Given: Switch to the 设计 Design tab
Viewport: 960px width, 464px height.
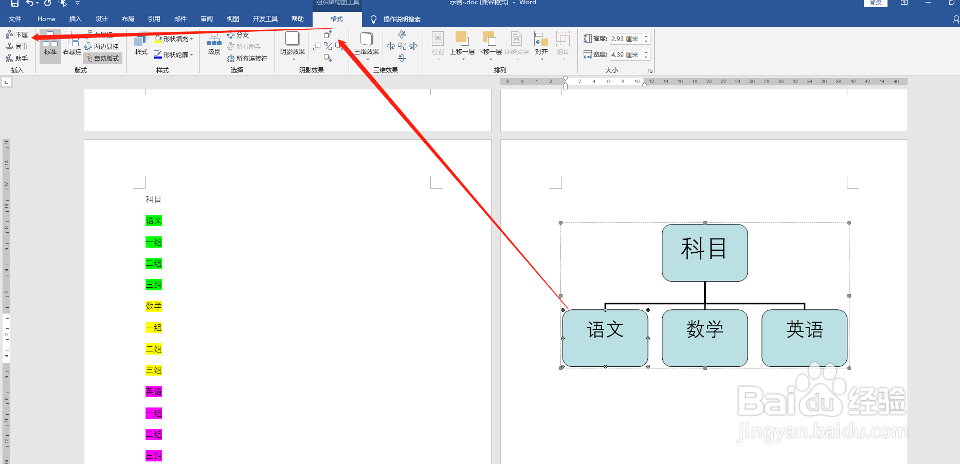Looking at the screenshot, I should coord(101,19).
